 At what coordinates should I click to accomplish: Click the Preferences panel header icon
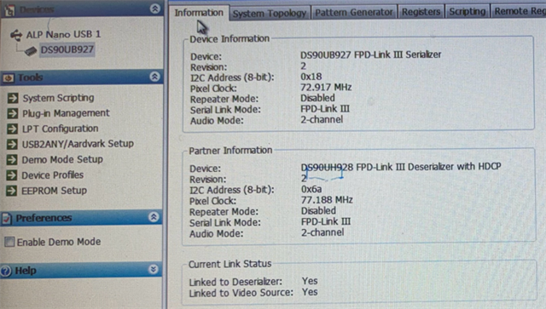(x=7, y=218)
